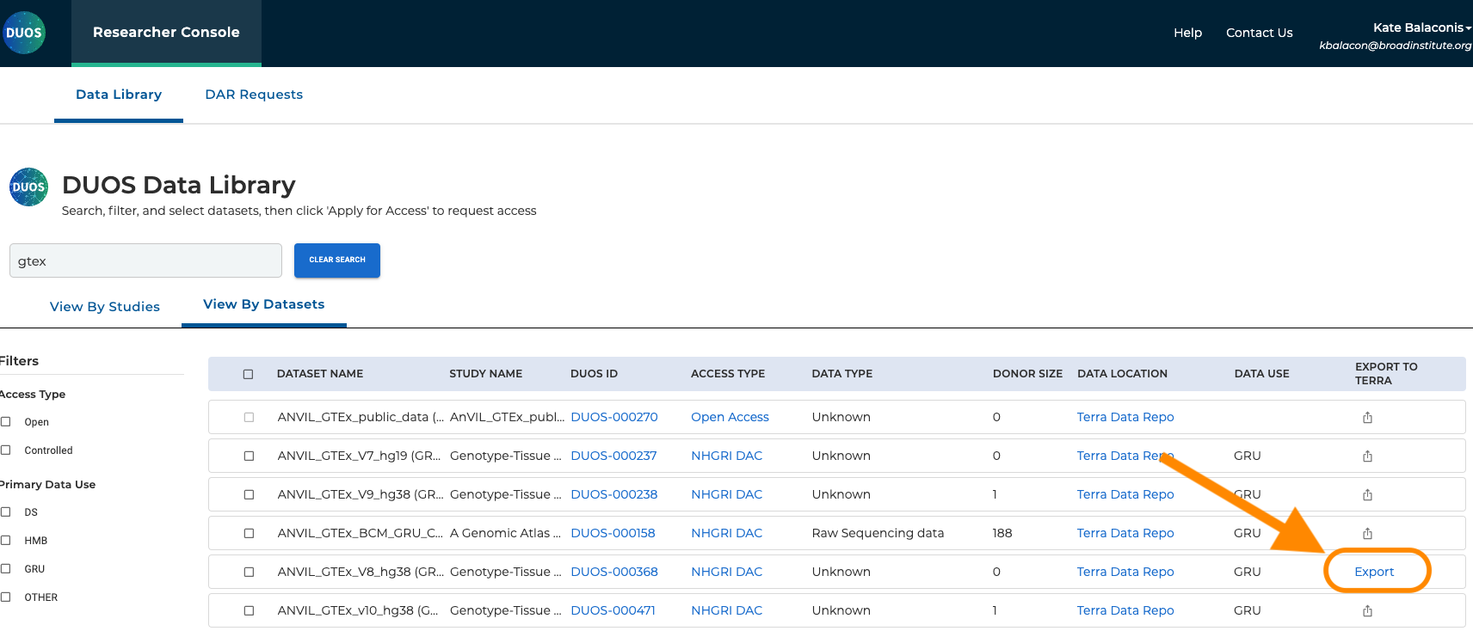The image size is (1473, 631).
Task: Click NHGRI DAC link for DUOS-000158
Action: (726, 533)
